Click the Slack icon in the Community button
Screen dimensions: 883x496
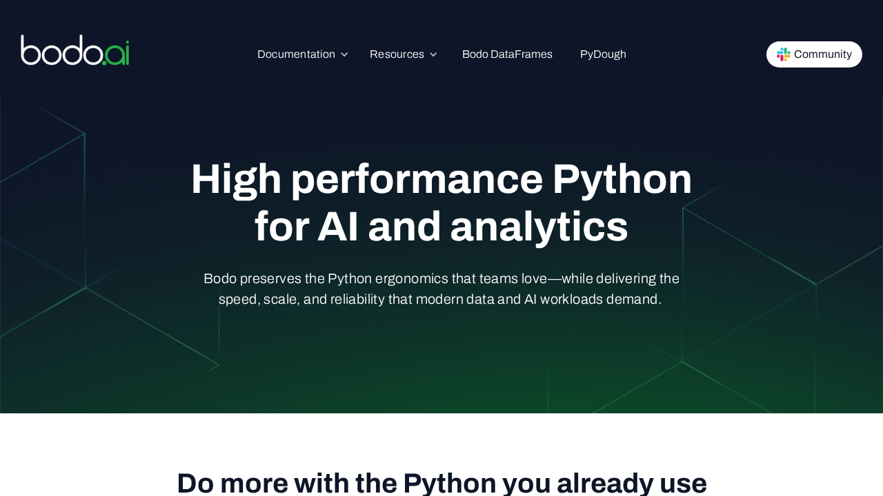click(783, 54)
